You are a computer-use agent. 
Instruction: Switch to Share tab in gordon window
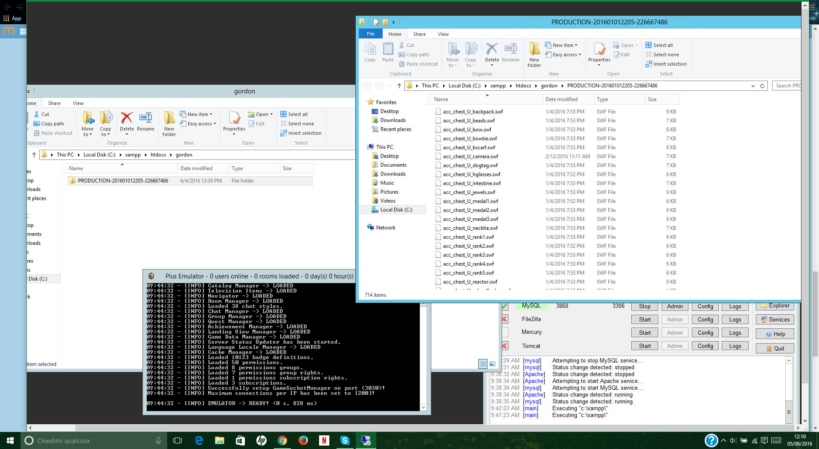54,103
